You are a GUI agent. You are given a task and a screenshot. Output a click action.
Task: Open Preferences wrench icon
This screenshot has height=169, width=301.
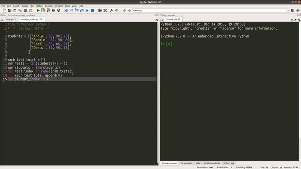tap(111, 10)
